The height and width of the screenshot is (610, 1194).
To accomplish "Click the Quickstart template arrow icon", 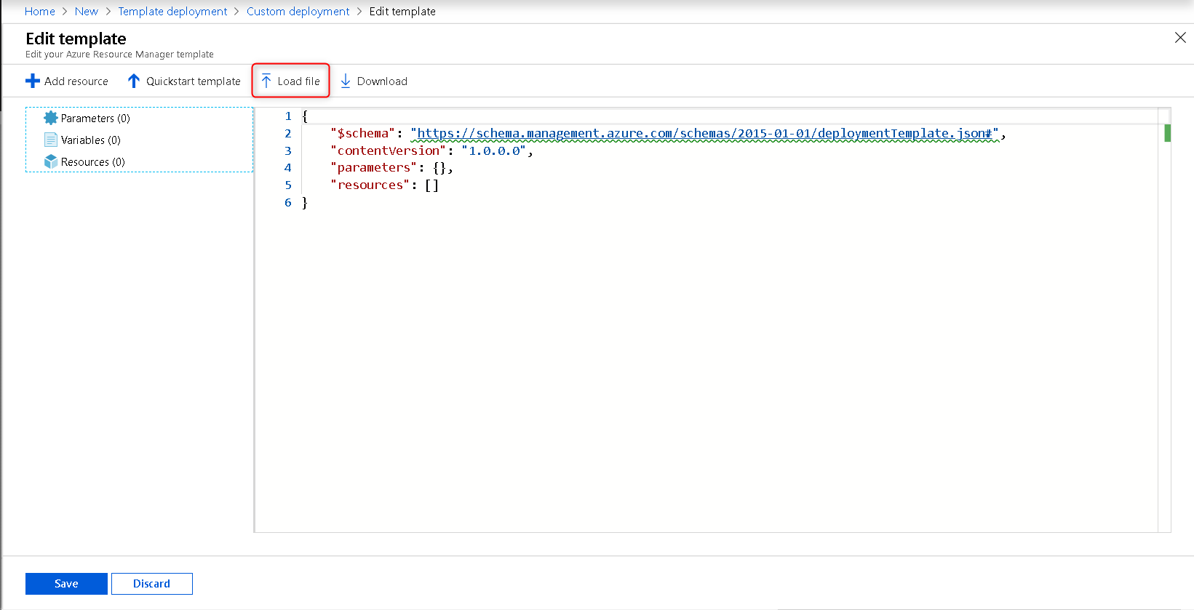I will (x=133, y=81).
